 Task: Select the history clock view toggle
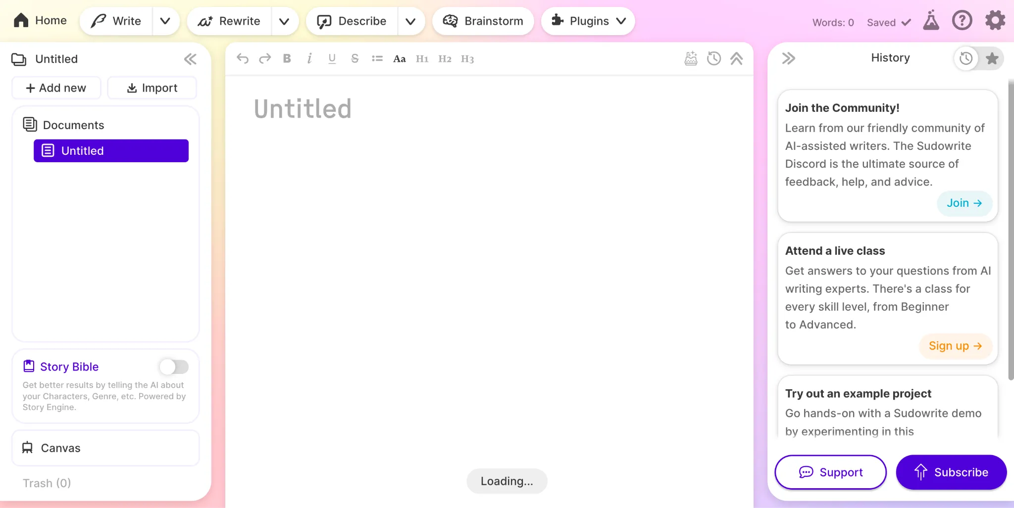tap(965, 58)
